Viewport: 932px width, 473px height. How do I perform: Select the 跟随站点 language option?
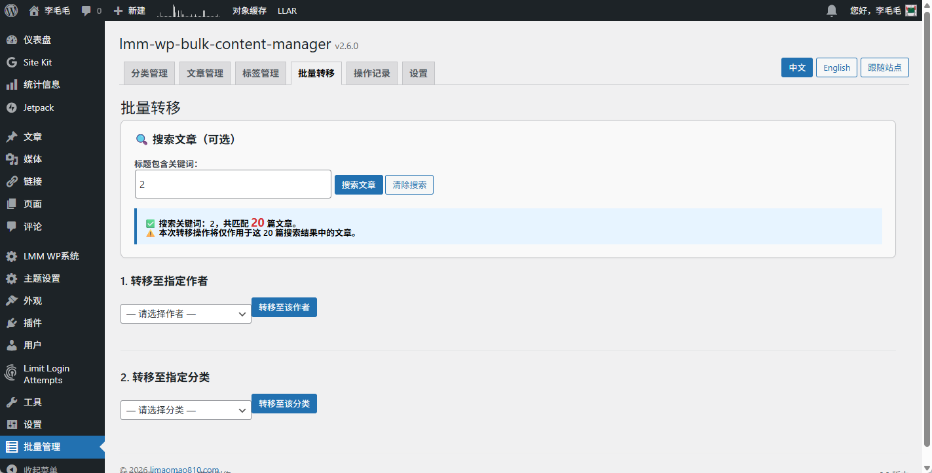pyautogui.click(x=884, y=67)
